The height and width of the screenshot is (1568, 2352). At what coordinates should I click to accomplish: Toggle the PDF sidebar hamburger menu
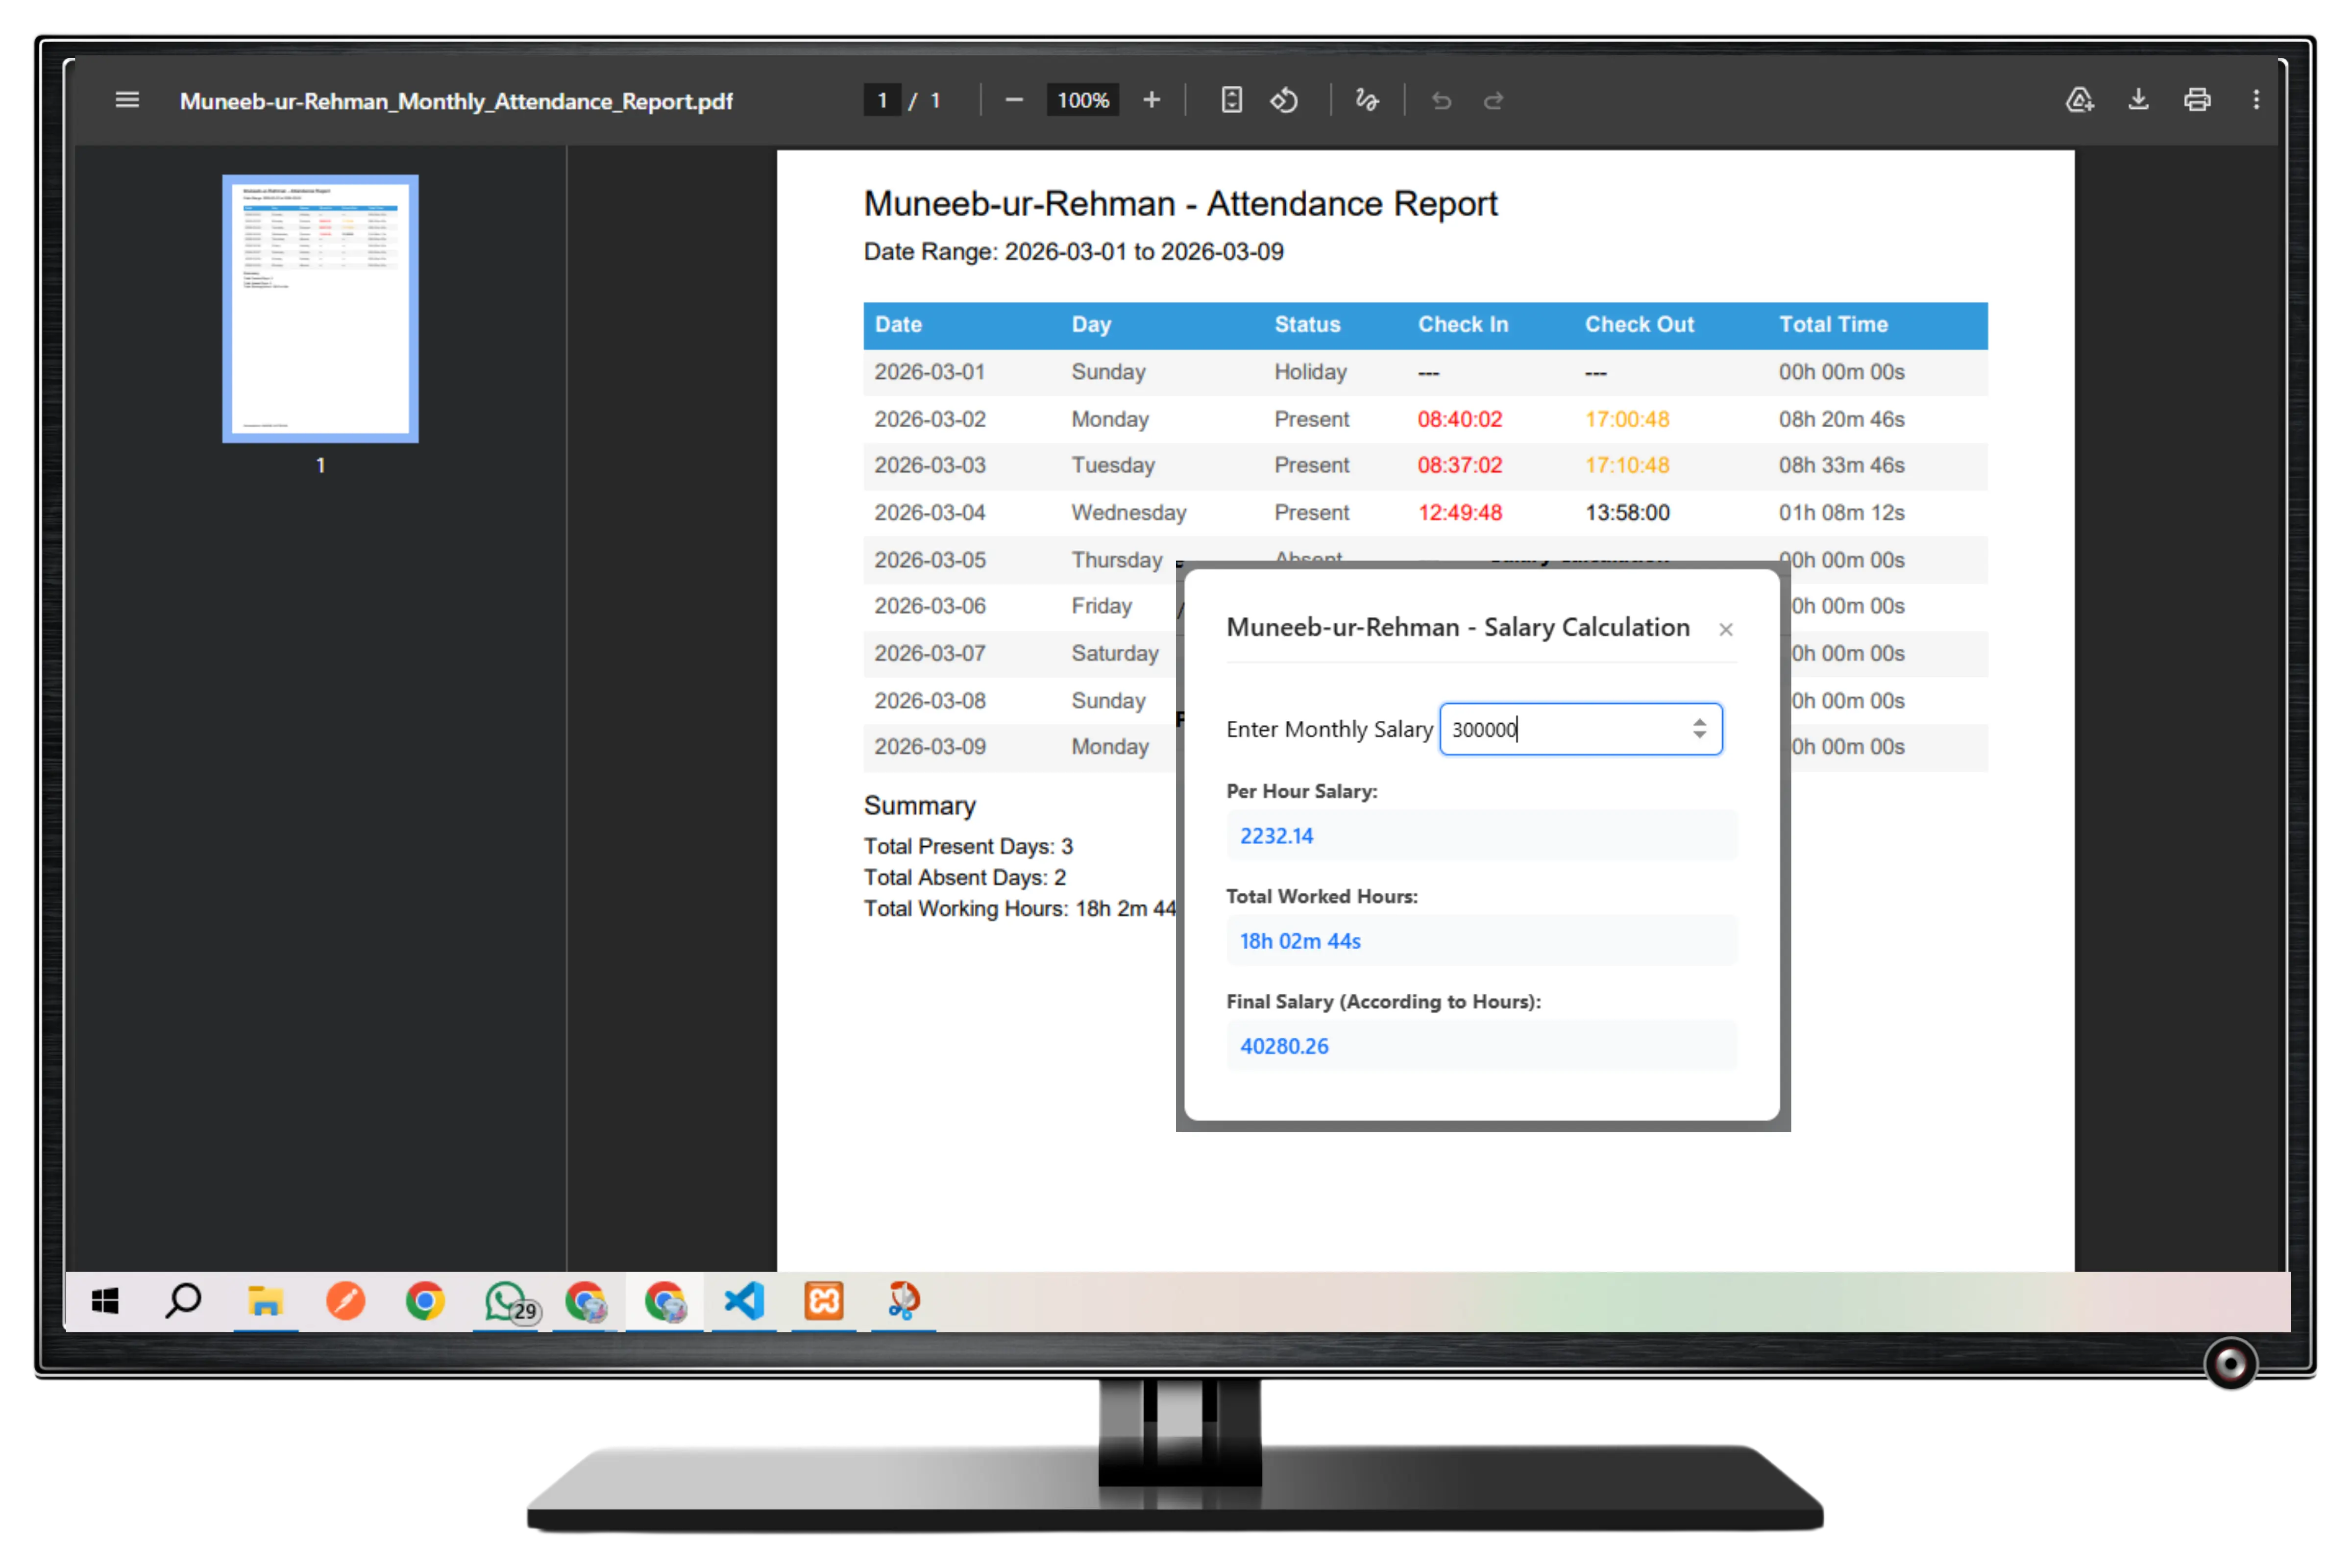click(x=127, y=100)
